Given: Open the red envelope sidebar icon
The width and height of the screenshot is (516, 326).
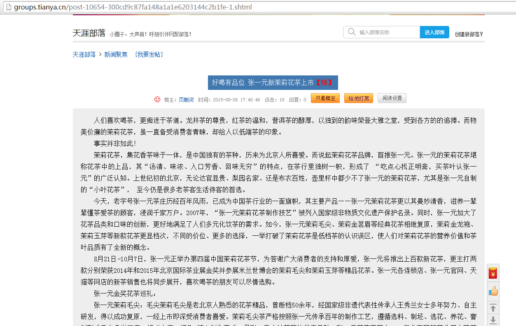Looking at the screenshot, I should point(493,273).
